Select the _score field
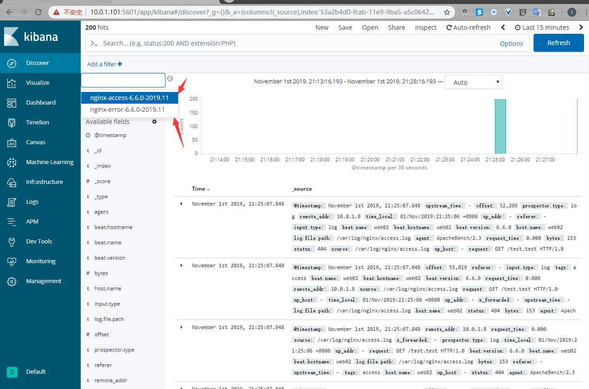589x389 pixels. (102, 181)
